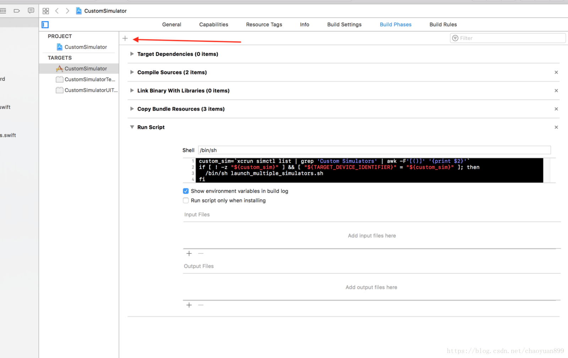Go back with the left chevron

click(57, 11)
